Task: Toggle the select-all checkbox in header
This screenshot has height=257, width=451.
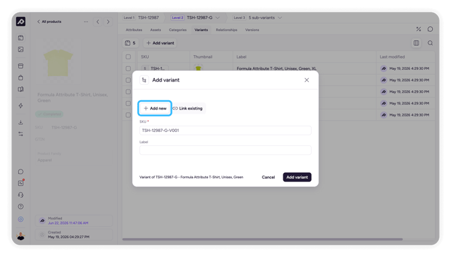Action: point(129,57)
